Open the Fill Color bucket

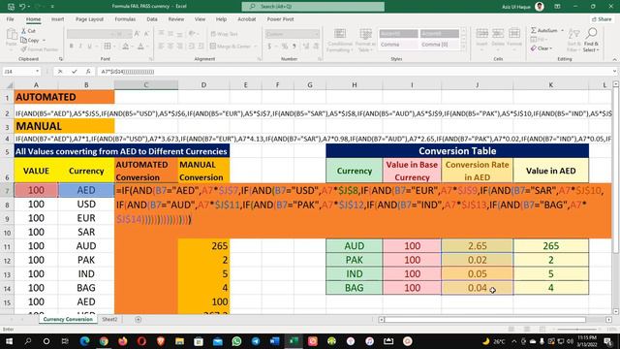coord(126,47)
